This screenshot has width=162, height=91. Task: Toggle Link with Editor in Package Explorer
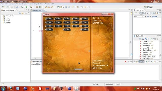pos(23,13)
